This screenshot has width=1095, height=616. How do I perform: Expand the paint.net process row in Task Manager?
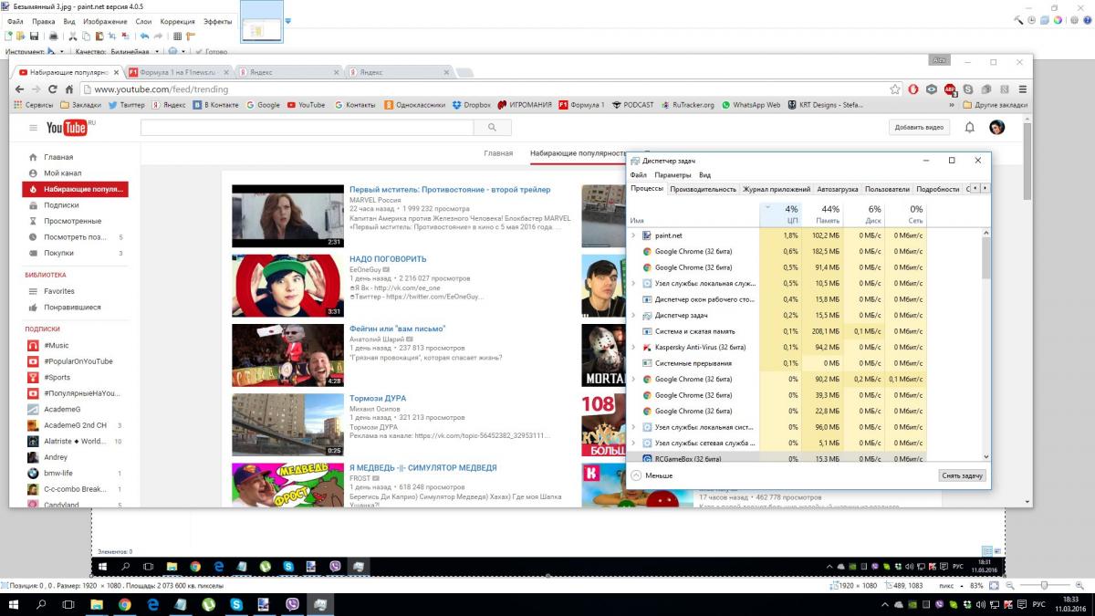click(x=633, y=235)
